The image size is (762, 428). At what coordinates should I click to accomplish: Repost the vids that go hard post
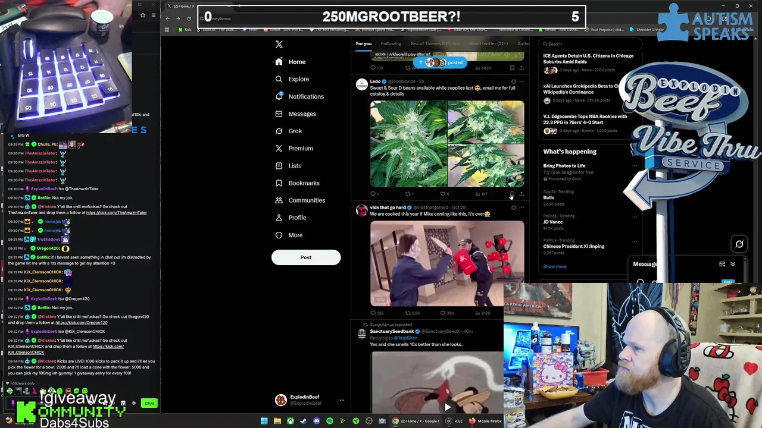point(413,313)
